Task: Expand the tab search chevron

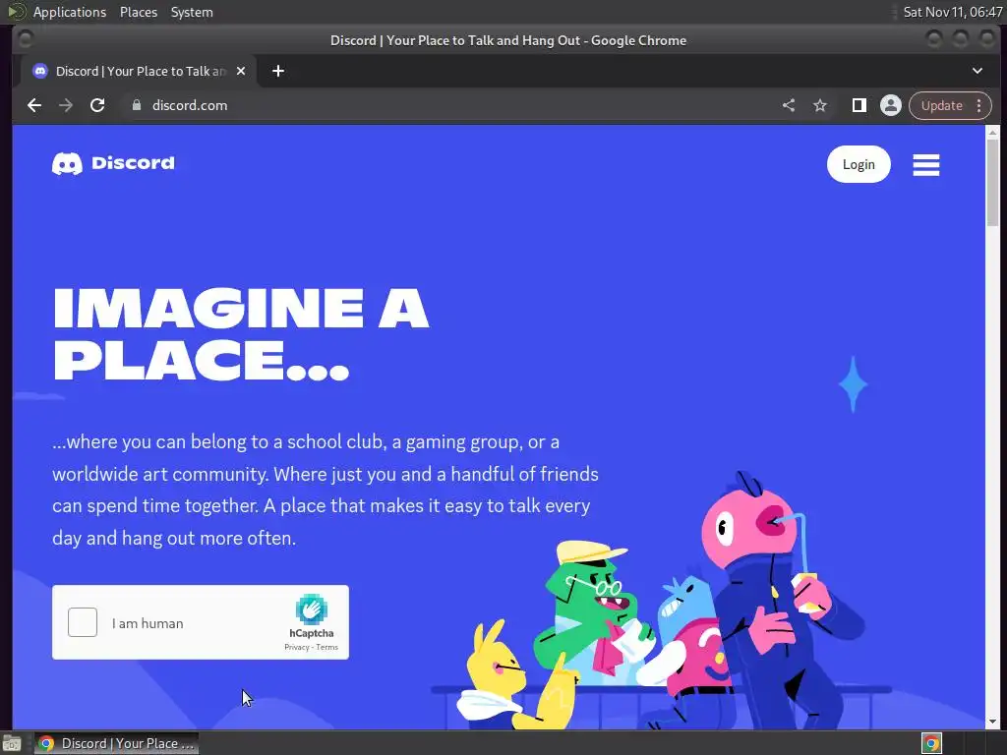Action: tap(977, 71)
